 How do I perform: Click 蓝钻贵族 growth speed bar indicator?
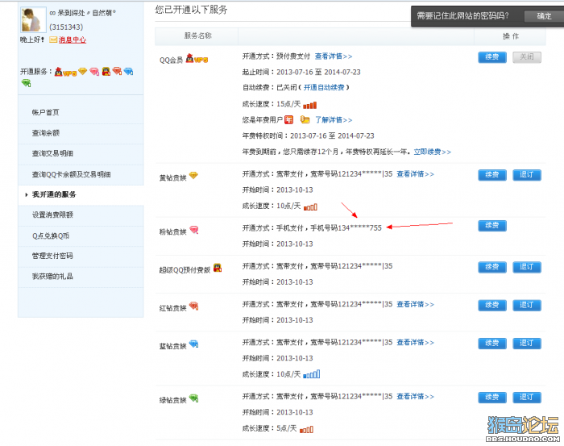(311, 374)
